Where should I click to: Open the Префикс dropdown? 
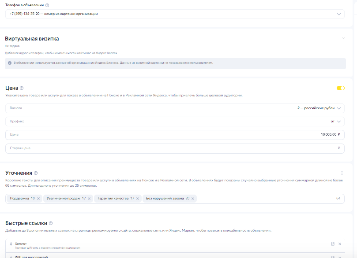click(x=175, y=122)
